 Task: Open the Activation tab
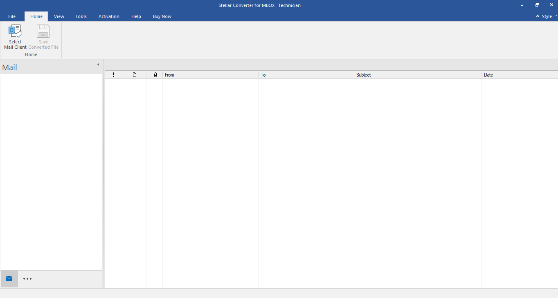pyautogui.click(x=109, y=16)
